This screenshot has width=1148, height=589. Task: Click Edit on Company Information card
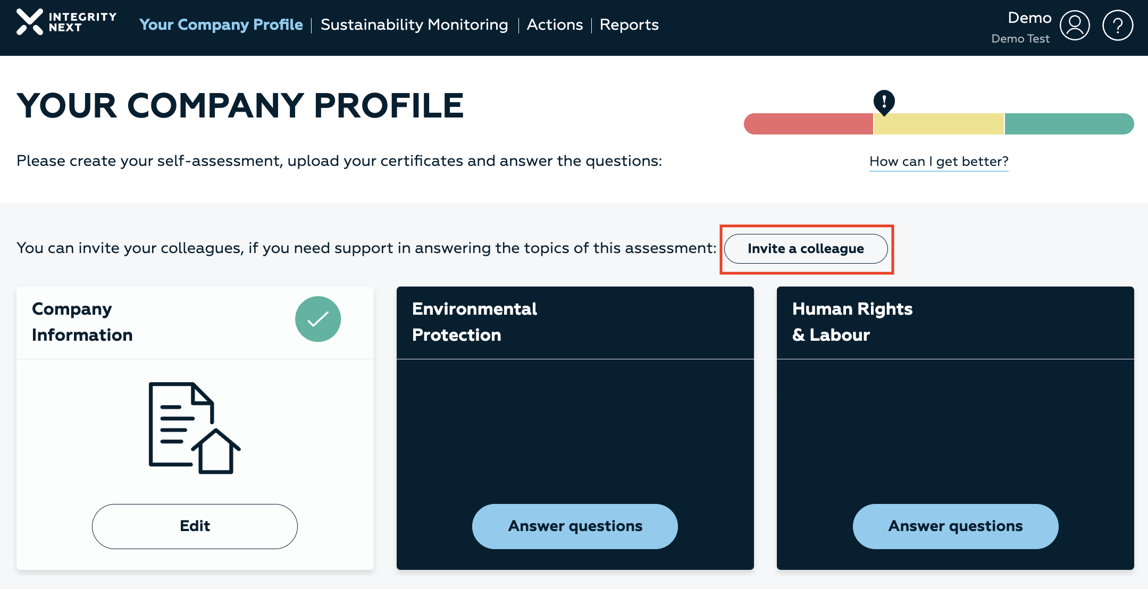[195, 526]
